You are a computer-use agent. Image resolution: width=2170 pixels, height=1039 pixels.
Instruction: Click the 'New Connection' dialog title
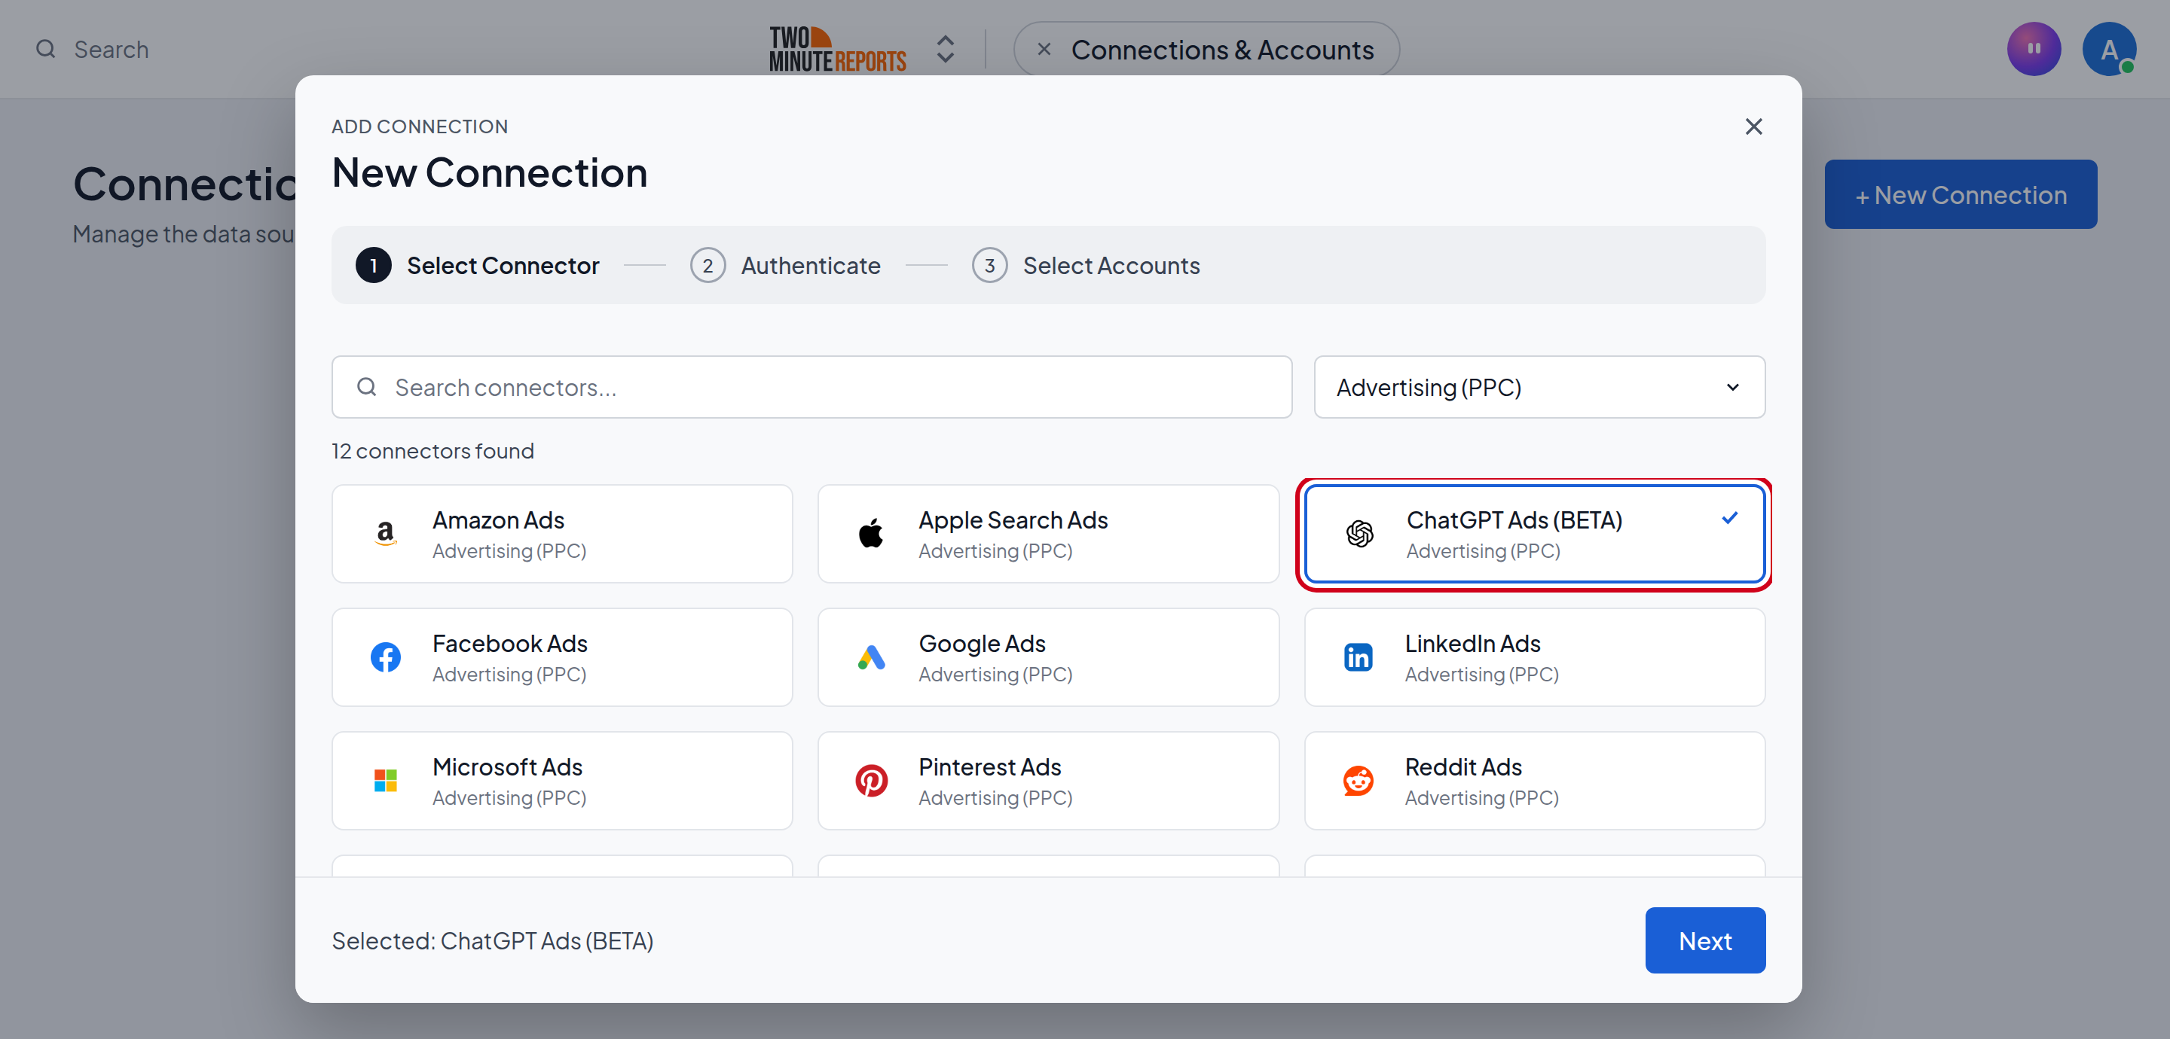pos(490,172)
